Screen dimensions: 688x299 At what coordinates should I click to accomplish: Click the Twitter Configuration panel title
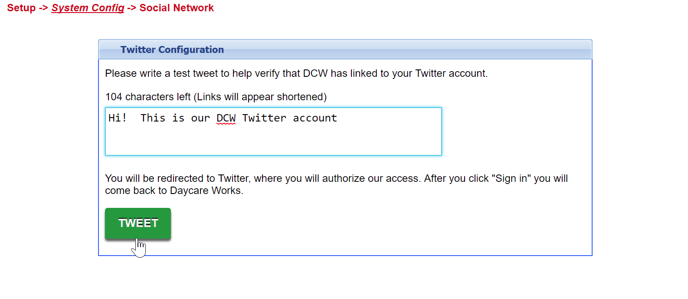click(x=172, y=49)
